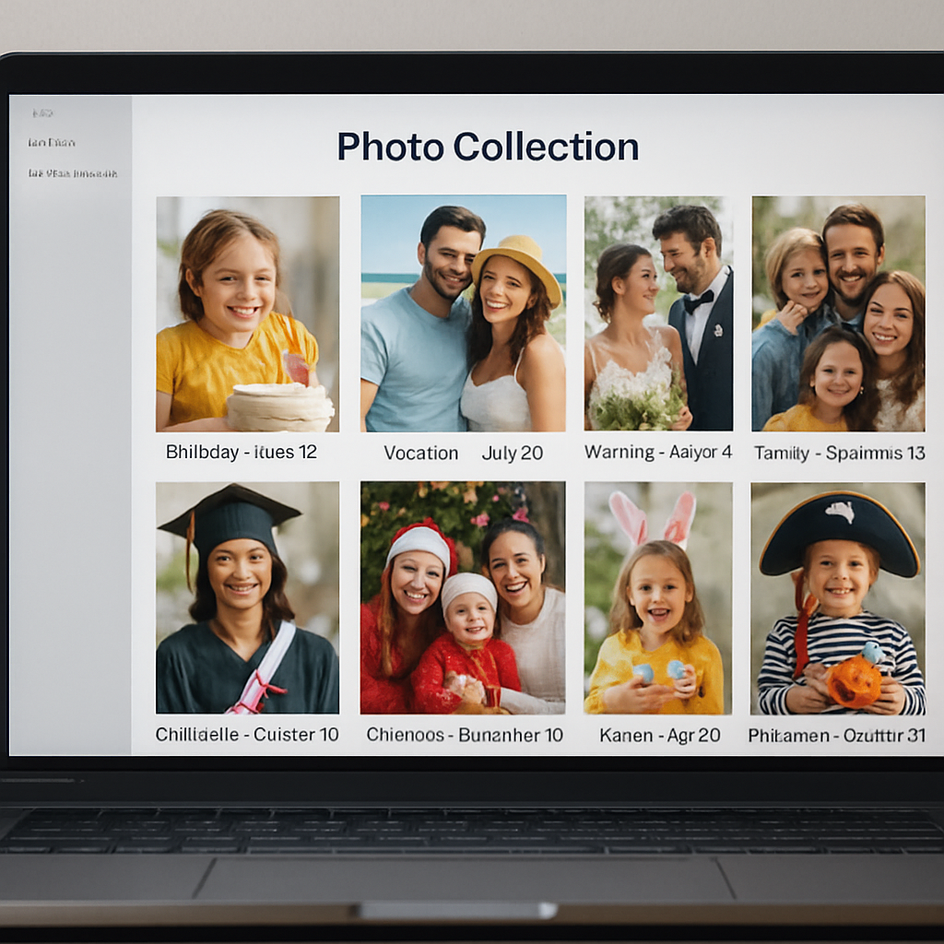The height and width of the screenshot is (944, 944).
Task: View the Easter bunny-ears photo
Action: pos(656,599)
